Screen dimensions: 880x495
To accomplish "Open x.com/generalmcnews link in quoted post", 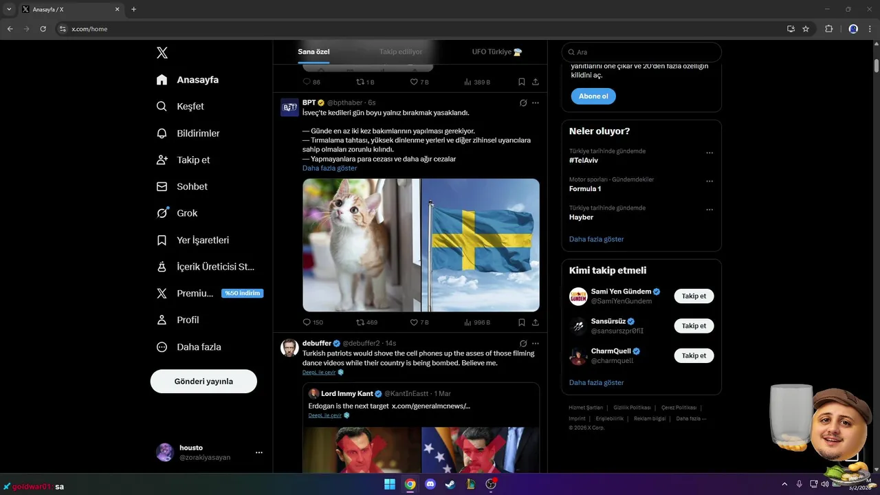I will 431,406.
